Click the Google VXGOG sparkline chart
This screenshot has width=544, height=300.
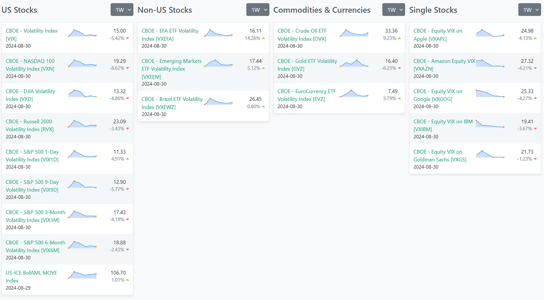pos(490,93)
